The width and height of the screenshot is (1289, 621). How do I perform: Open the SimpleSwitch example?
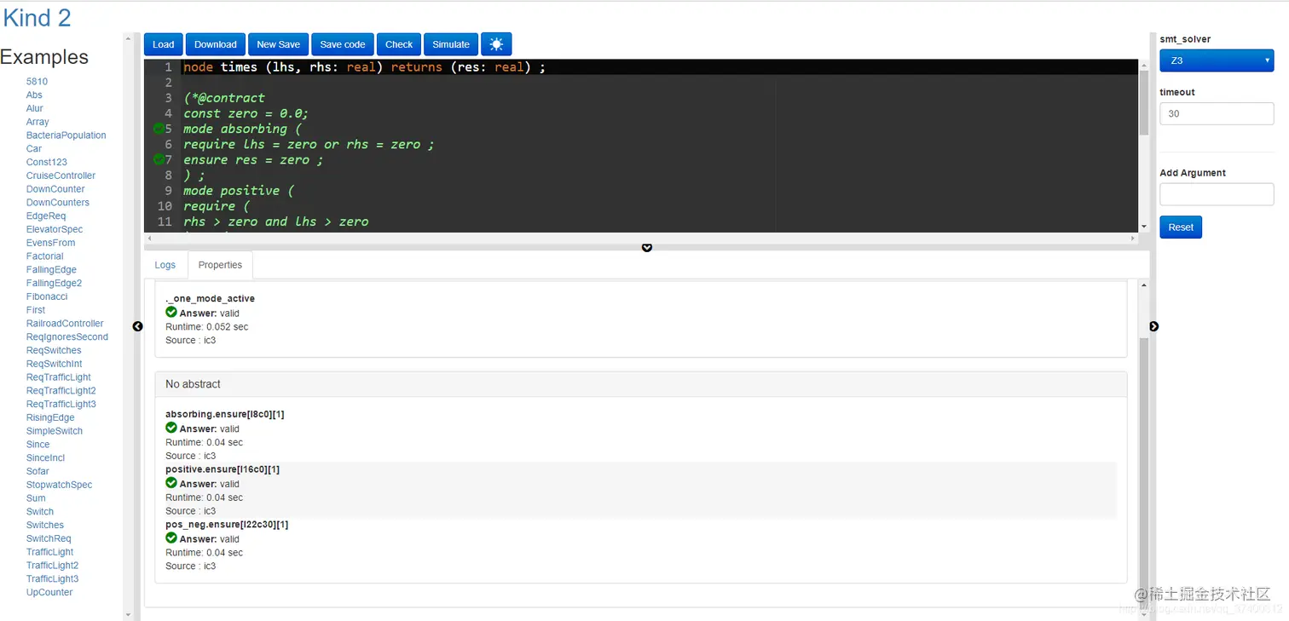pos(55,431)
